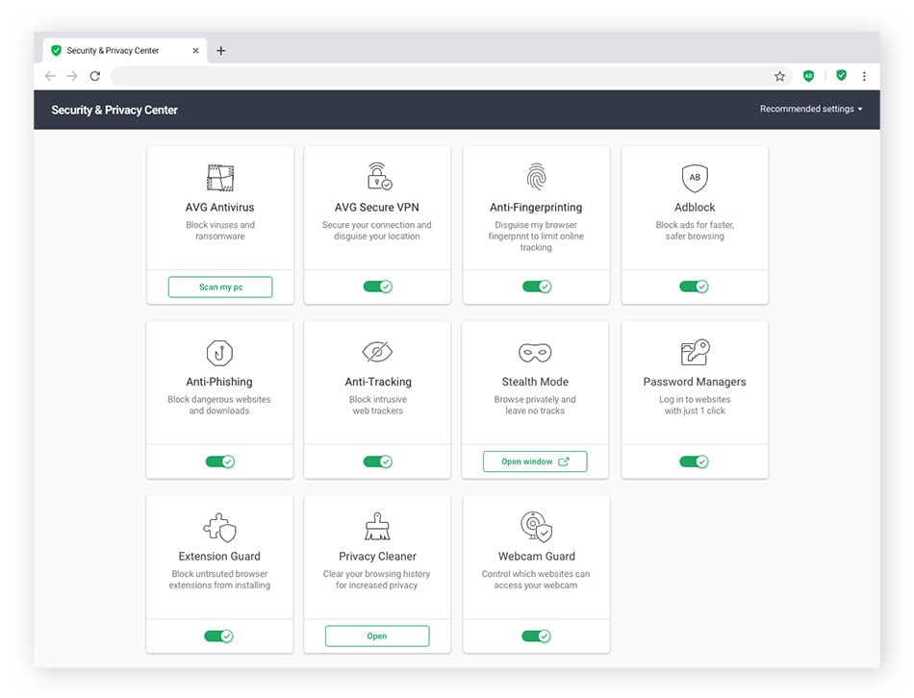
Task: Toggle the Anti-Fingerprinting switch
Action: 537,287
